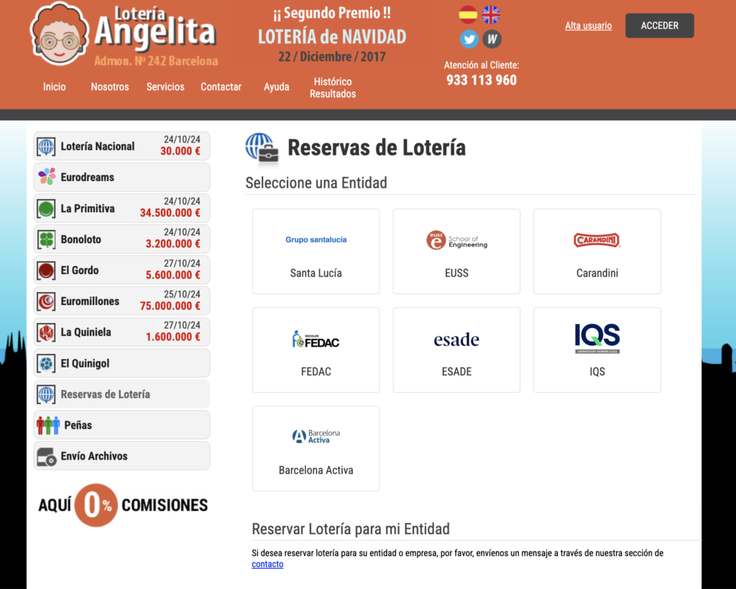Click the IQS entity name below the logo
The width and height of the screenshot is (736, 589).
tap(597, 372)
